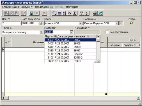Screen dimensions: 142x106
Task: Open the calendar picker in date field
Action: click(x=41, y=23)
